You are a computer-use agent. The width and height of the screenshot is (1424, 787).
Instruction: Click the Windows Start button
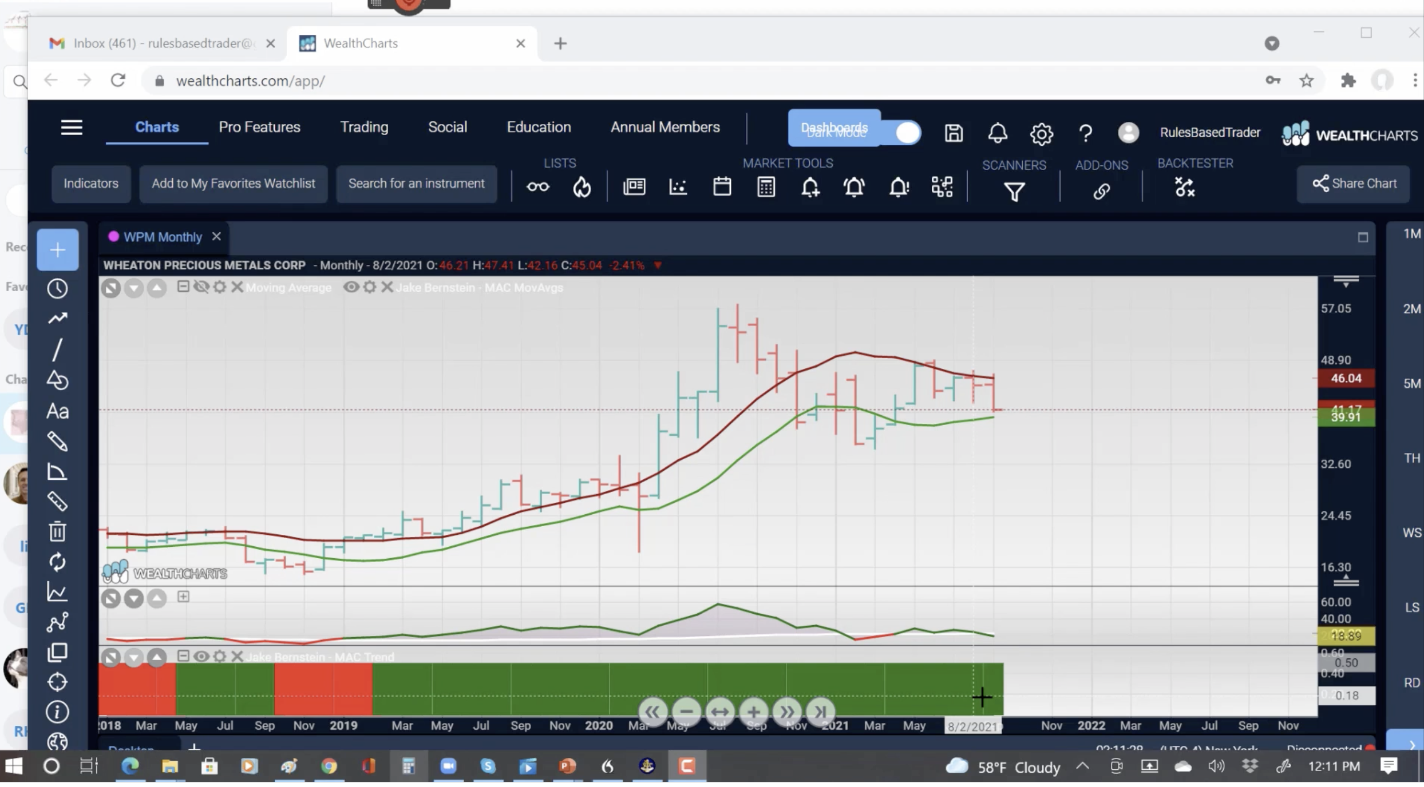tap(14, 766)
